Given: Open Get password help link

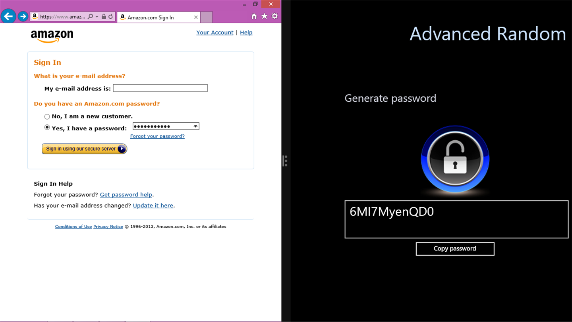Looking at the screenshot, I should [x=126, y=195].
